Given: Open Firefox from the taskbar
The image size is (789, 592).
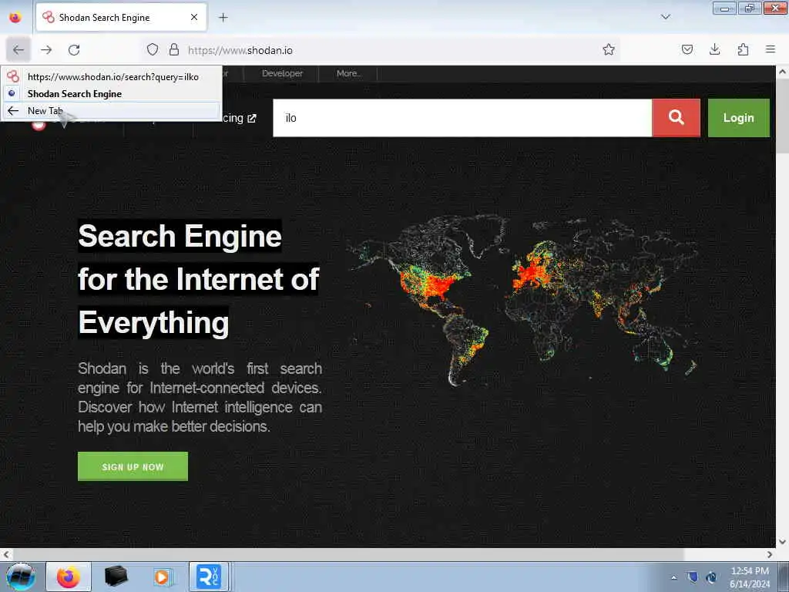Looking at the screenshot, I should click(x=69, y=577).
